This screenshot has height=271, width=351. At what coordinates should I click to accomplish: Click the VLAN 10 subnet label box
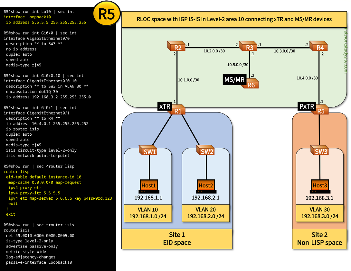click(148, 213)
